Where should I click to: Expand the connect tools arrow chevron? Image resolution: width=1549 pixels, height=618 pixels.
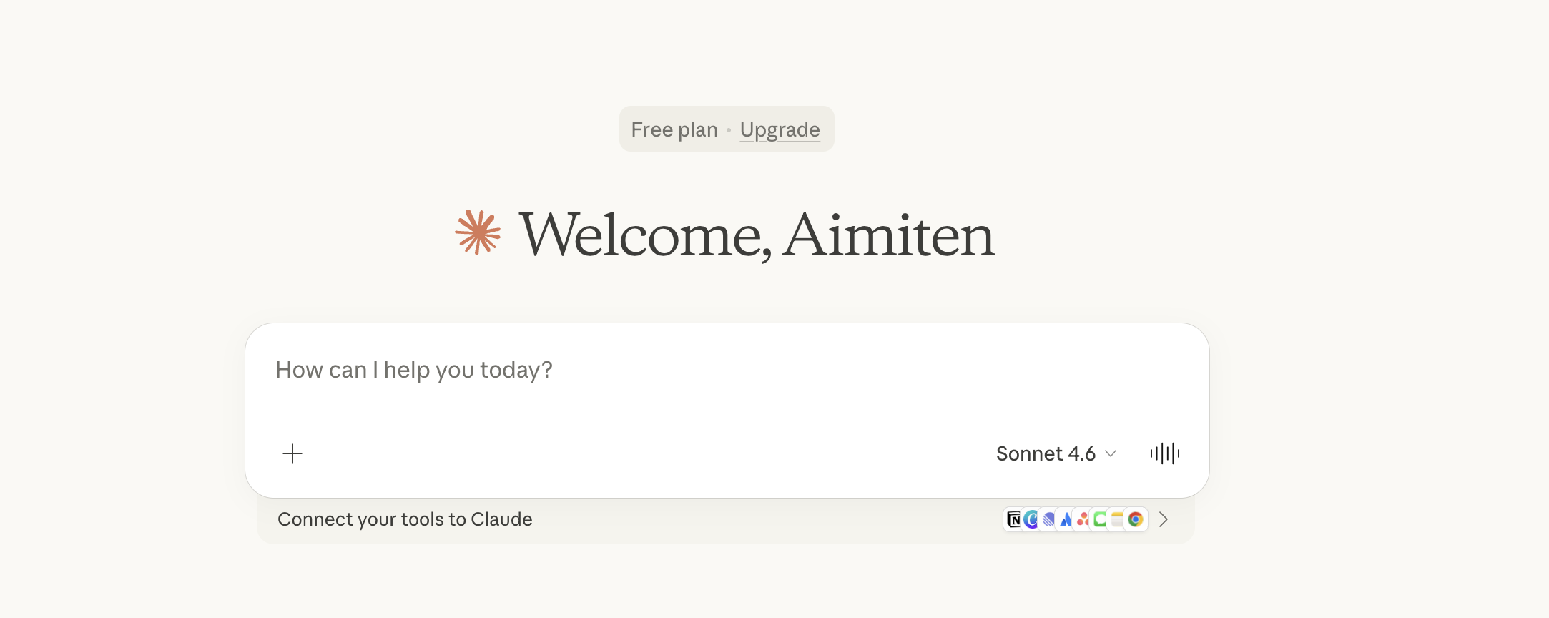coord(1164,520)
